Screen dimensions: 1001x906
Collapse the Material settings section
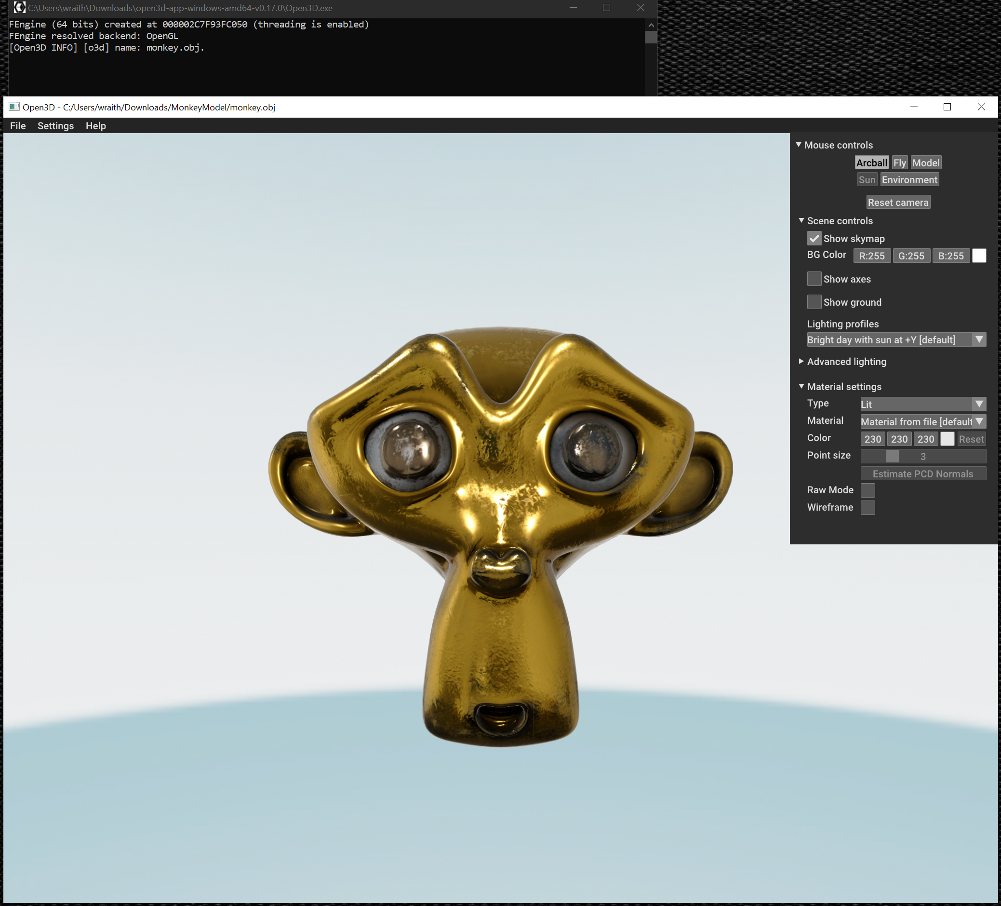click(x=801, y=386)
